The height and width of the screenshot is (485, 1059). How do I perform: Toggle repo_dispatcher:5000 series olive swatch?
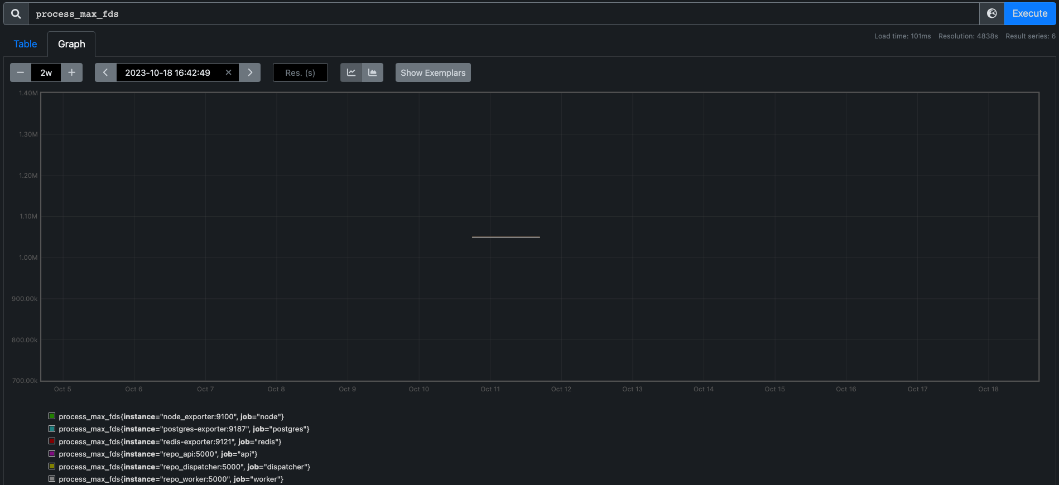click(52, 466)
